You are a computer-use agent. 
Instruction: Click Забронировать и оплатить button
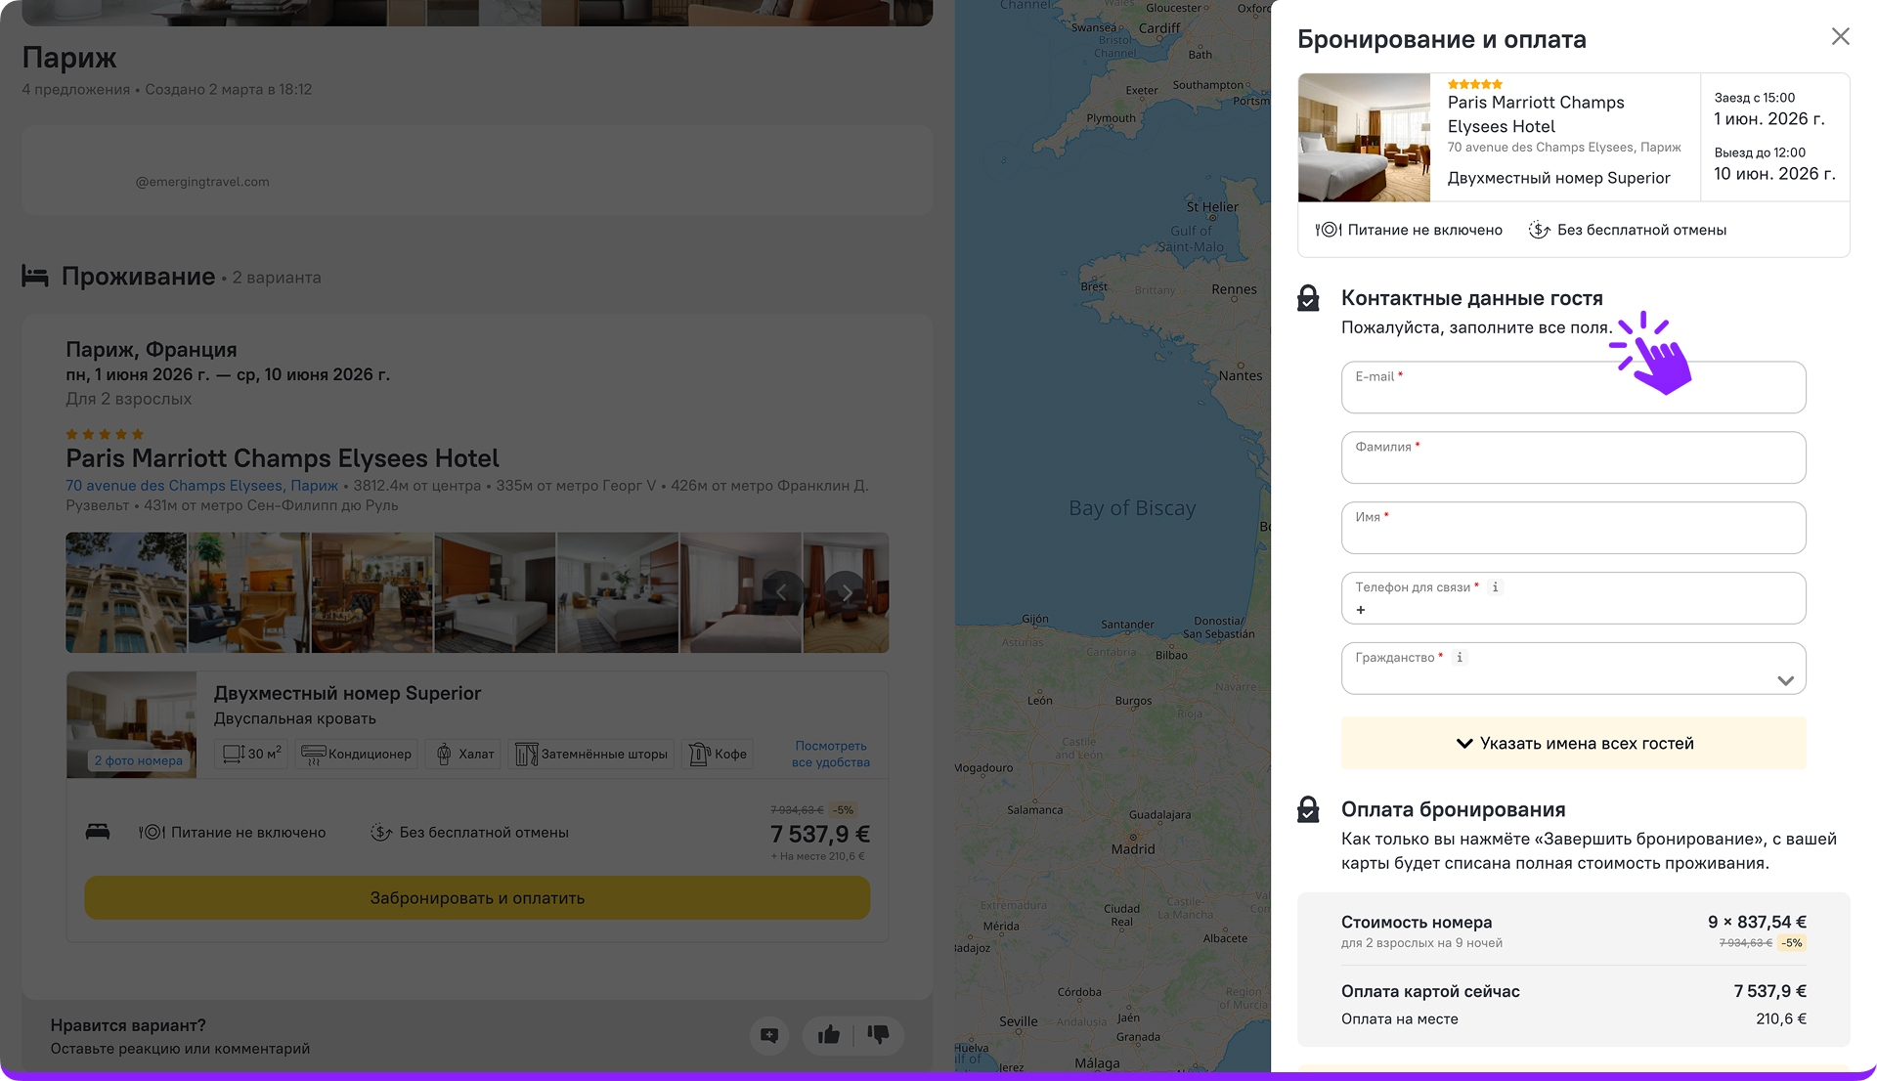(477, 897)
